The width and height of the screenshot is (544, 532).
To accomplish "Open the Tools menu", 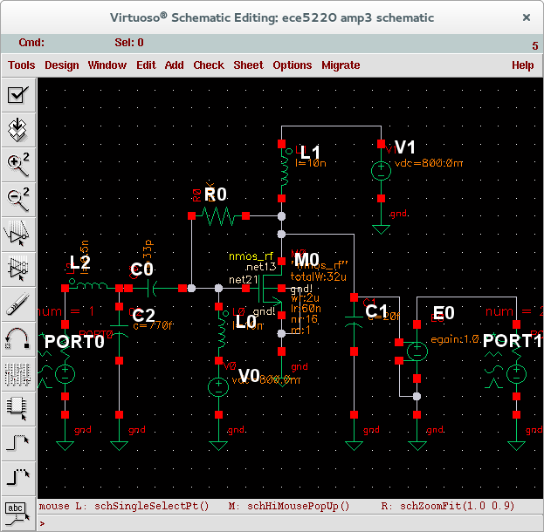I will tap(22, 65).
